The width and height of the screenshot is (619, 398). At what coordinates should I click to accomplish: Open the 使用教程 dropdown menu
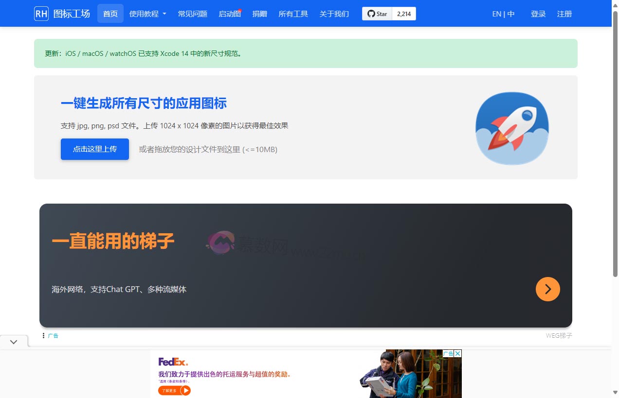[x=144, y=14]
